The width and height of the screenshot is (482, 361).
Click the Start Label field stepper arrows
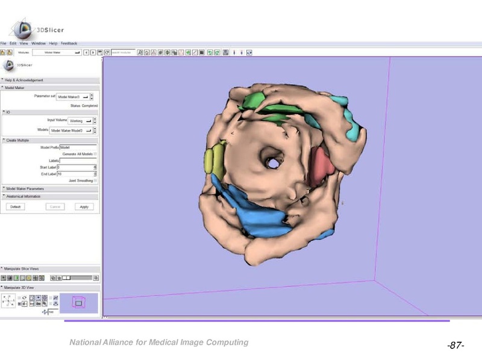click(95, 167)
